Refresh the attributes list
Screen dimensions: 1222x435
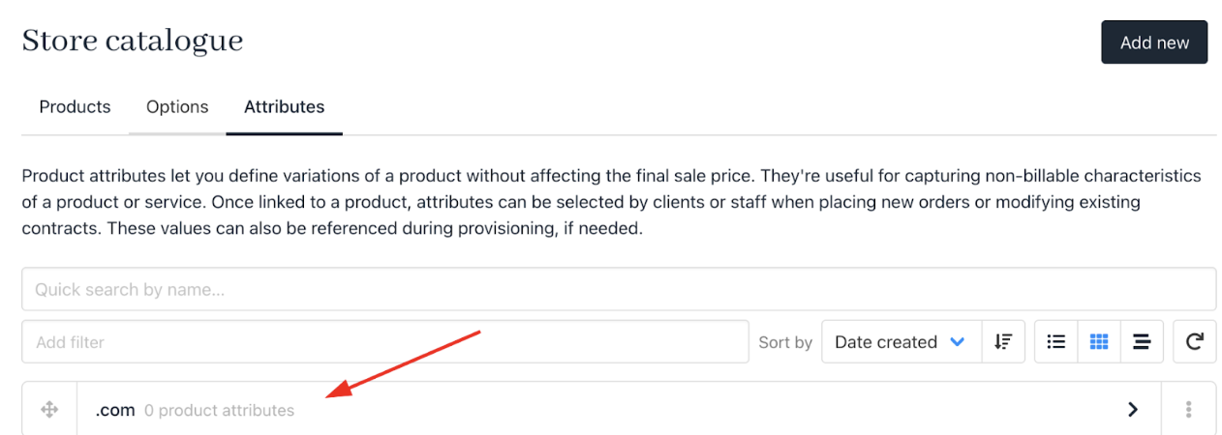click(x=1195, y=342)
